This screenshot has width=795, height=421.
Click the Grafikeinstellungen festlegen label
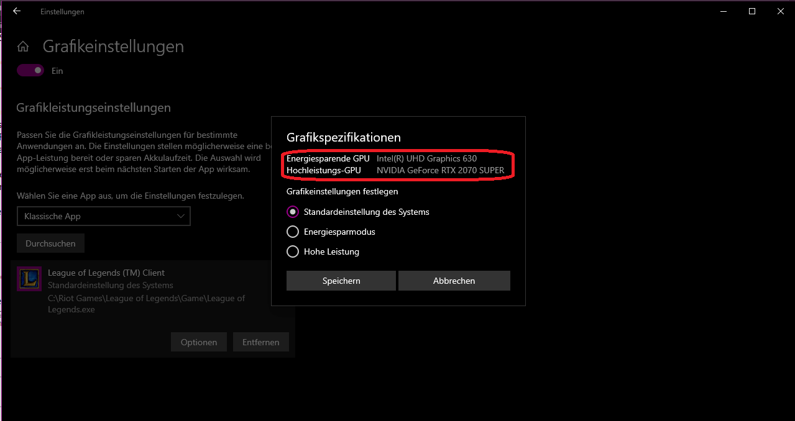tap(342, 191)
